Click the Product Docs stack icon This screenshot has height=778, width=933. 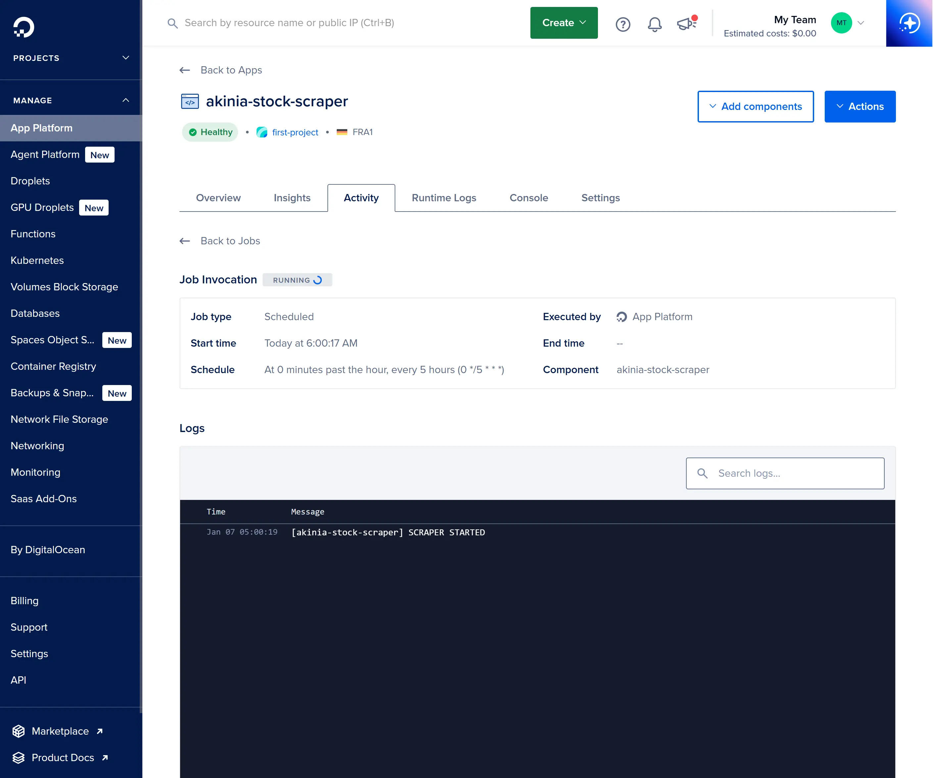18,757
